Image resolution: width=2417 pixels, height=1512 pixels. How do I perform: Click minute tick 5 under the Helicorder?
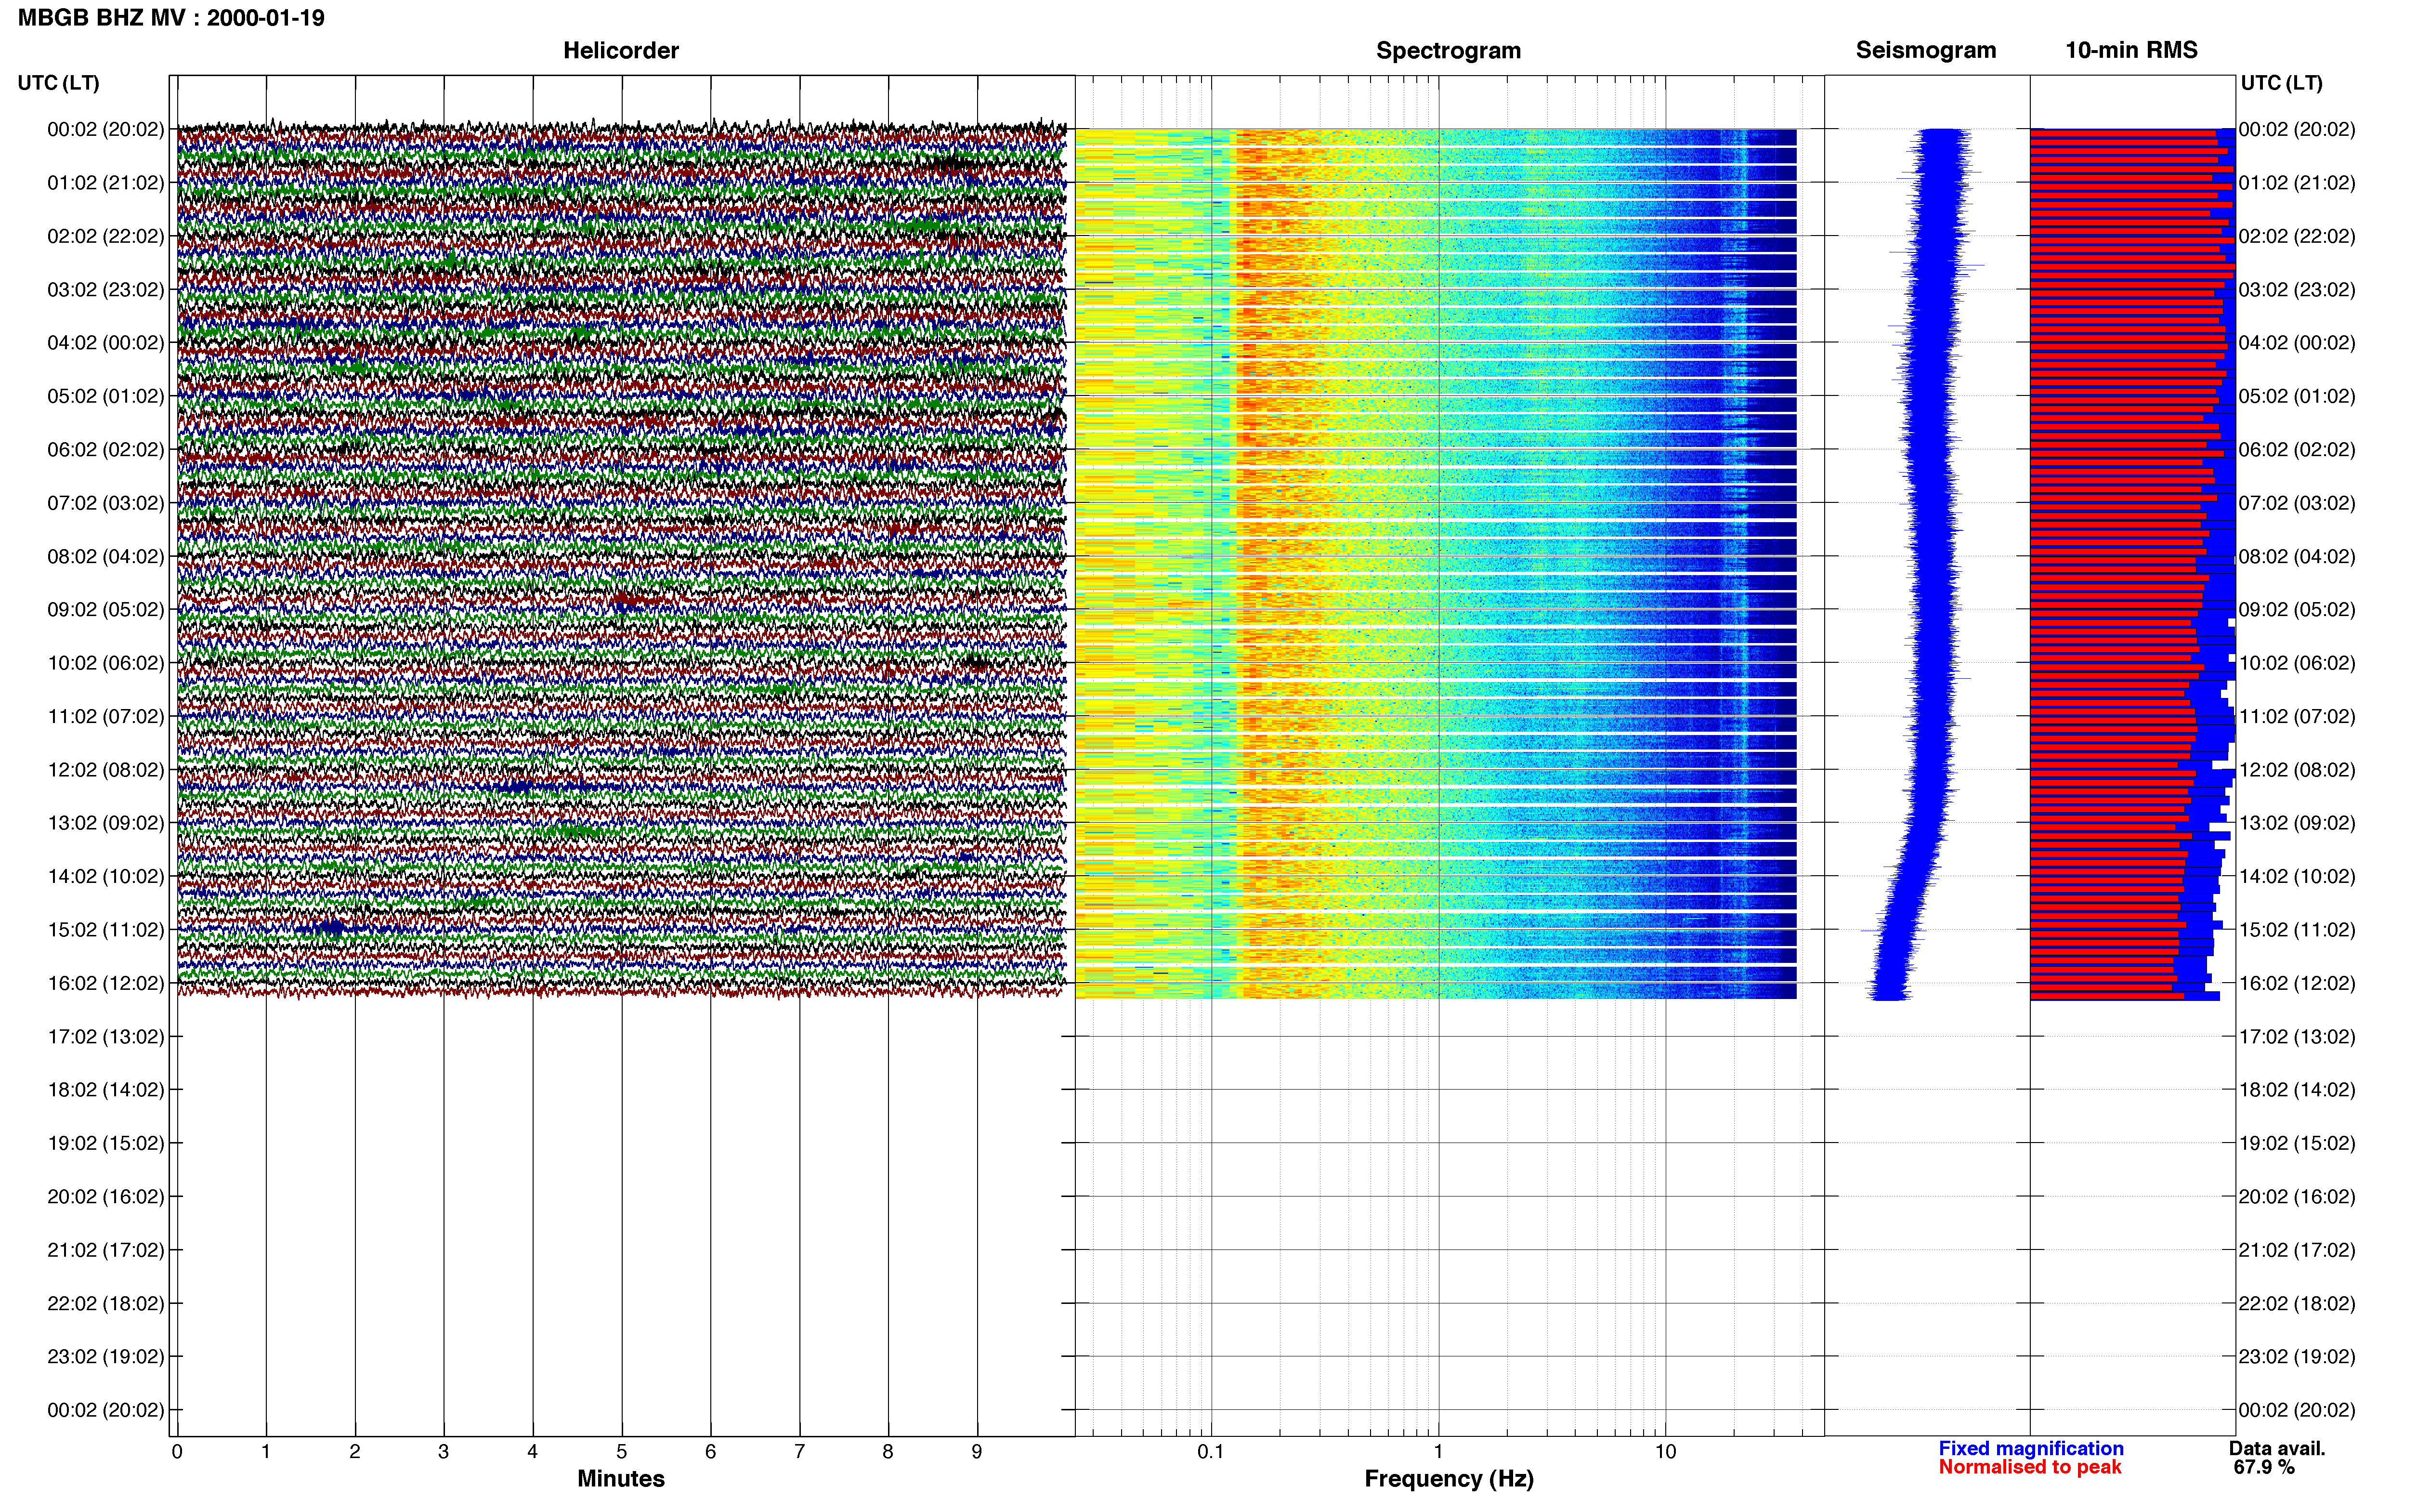622,1451
